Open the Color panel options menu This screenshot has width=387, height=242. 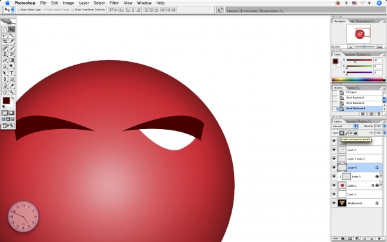(x=384, y=55)
